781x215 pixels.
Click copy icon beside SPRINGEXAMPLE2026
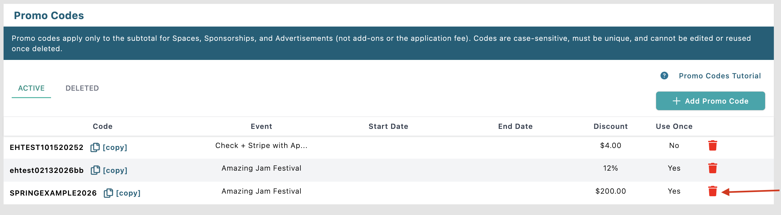coord(108,193)
